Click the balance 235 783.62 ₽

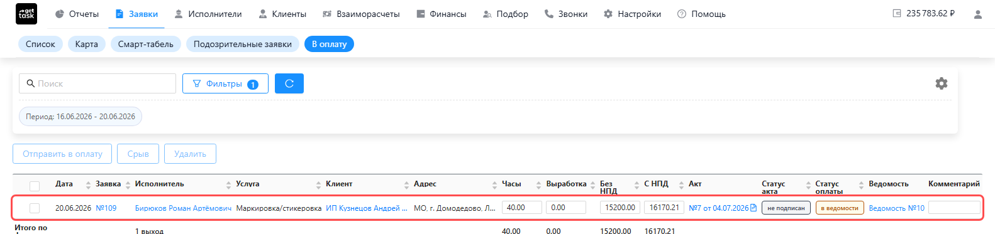pyautogui.click(x=924, y=13)
